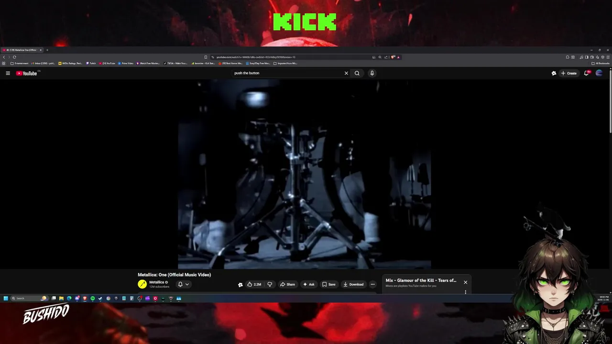The height and width of the screenshot is (344, 612).
Task: Open Brave Shields lion icon
Action: [x=393, y=57]
